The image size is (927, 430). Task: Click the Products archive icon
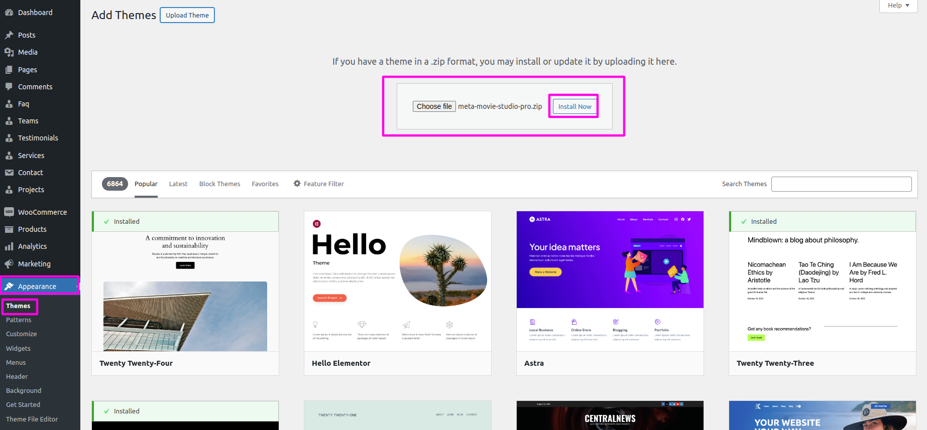(9, 229)
